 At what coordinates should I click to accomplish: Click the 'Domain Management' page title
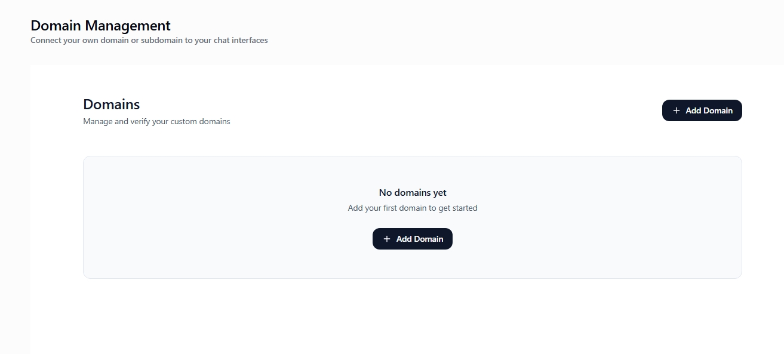[100, 26]
